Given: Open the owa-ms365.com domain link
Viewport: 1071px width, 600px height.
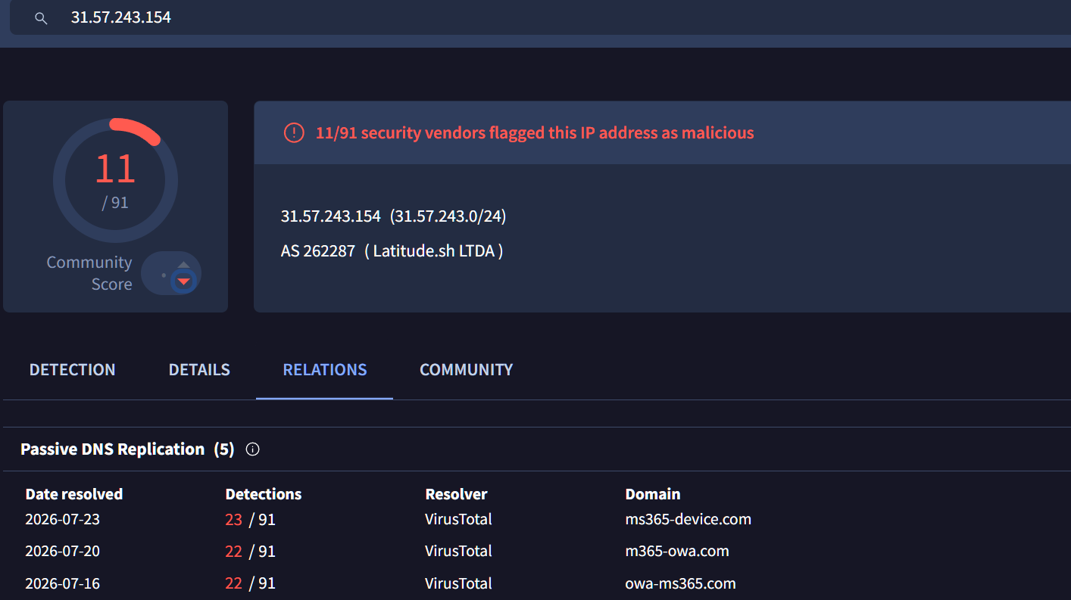Looking at the screenshot, I should [680, 583].
